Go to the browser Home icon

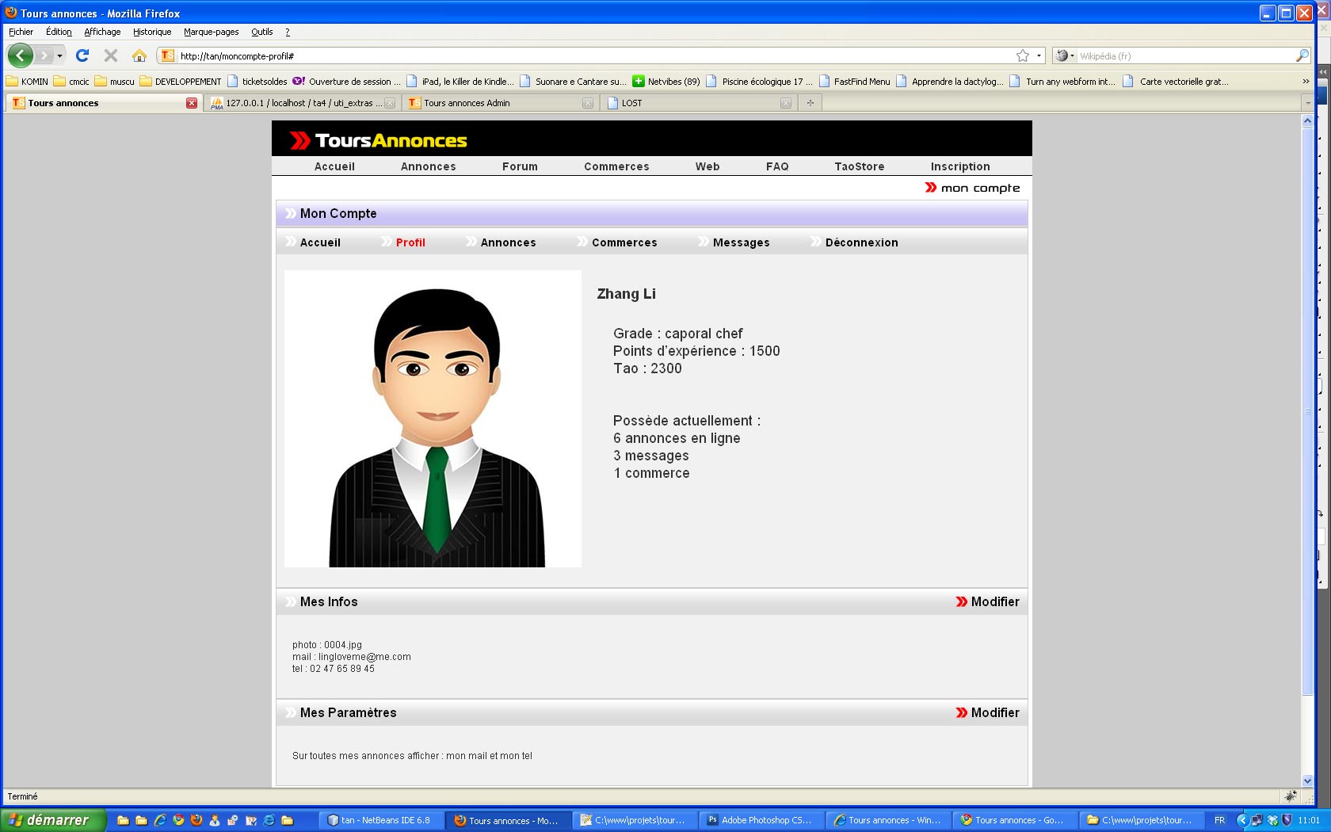click(x=139, y=55)
